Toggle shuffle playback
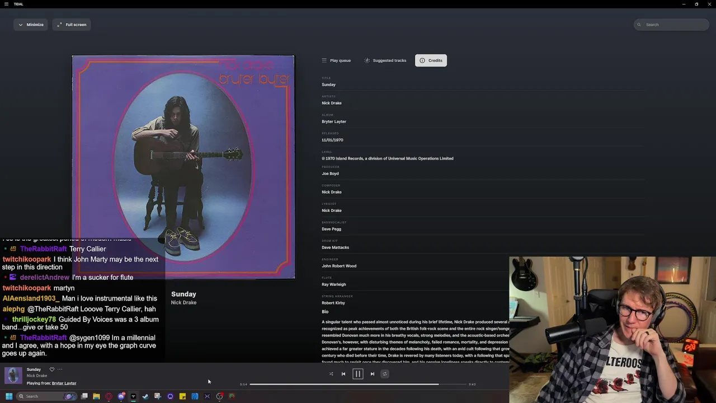 point(331,374)
